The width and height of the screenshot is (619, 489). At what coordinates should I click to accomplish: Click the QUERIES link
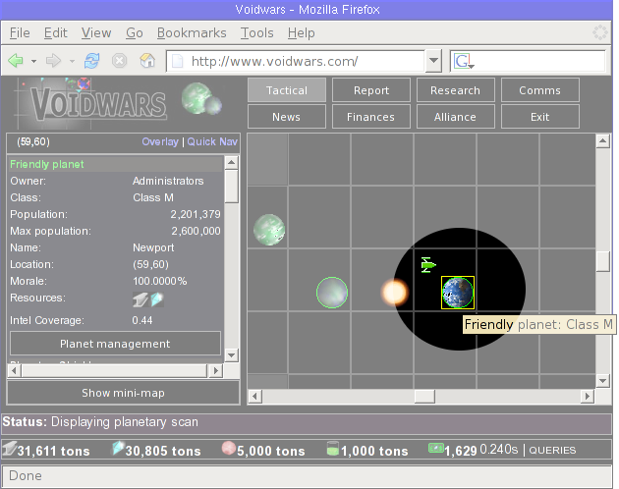pyautogui.click(x=552, y=451)
